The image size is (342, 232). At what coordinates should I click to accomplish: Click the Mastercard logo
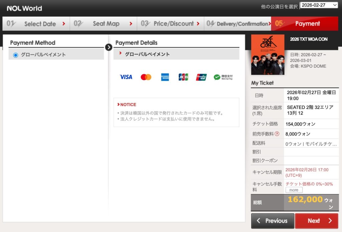tap(146, 77)
